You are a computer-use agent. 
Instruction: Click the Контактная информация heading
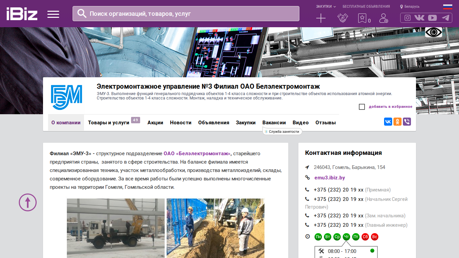(x=343, y=153)
